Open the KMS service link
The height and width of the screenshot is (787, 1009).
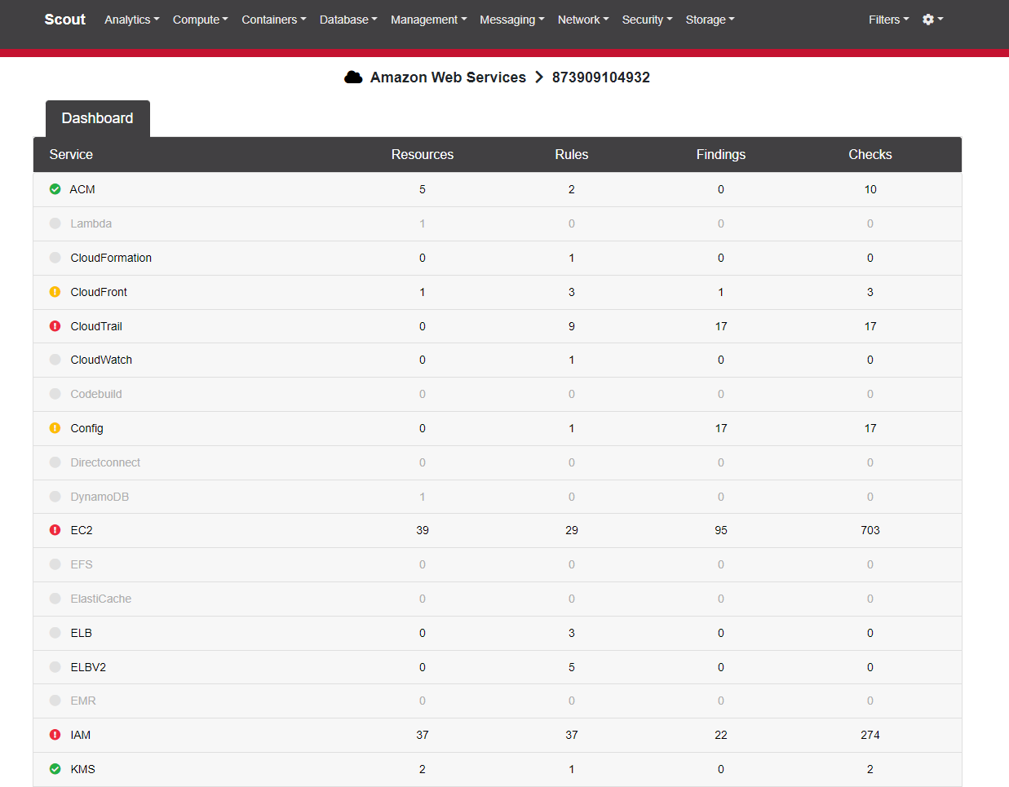click(83, 769)
